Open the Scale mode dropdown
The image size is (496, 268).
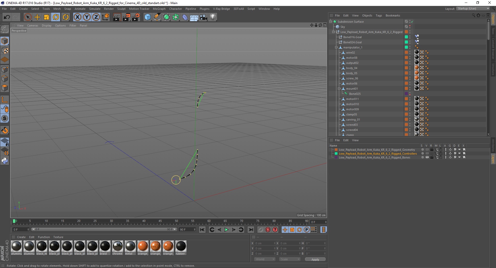(x=290, y=259)
